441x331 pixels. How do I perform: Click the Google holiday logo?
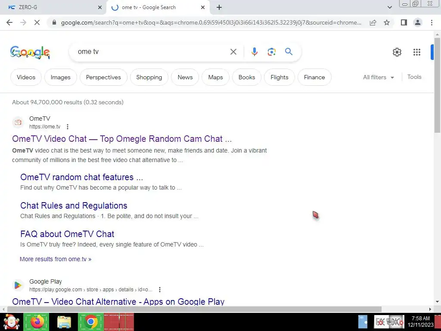point(30,52)
